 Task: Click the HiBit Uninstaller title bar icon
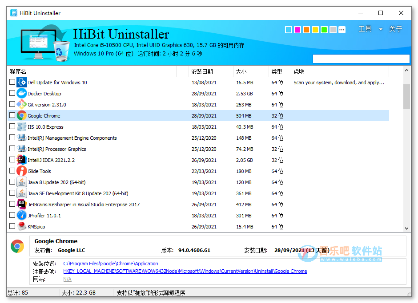click(14, 13)
